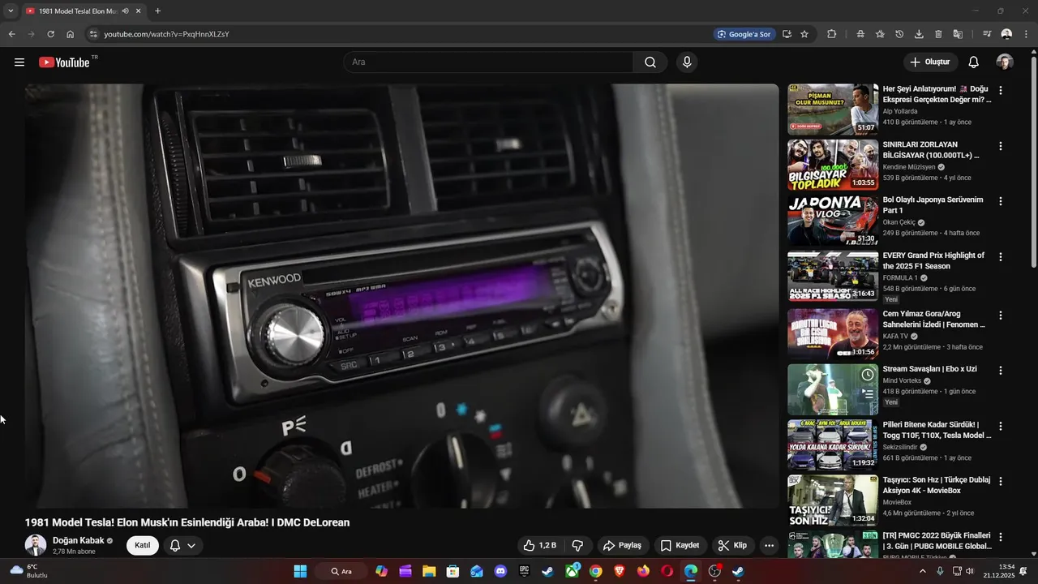The height and width of the screenshot is (584, 1038).
Task: Open File Explorer from taskbar
Action: pyautogui.click(x=429, y=571)
